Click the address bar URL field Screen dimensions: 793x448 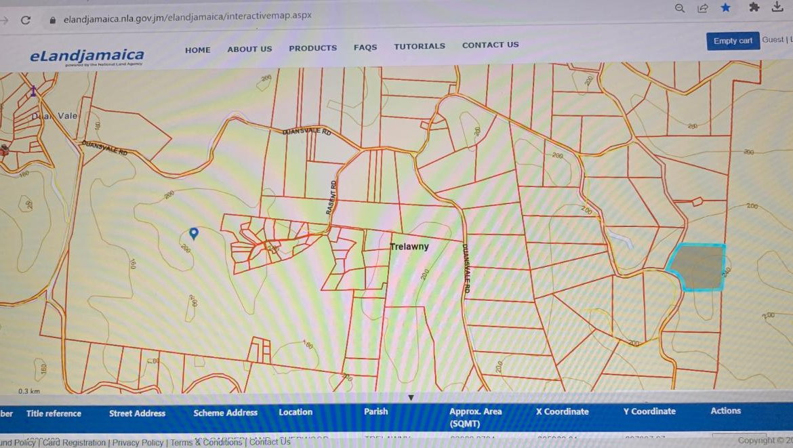click(187, 17)
